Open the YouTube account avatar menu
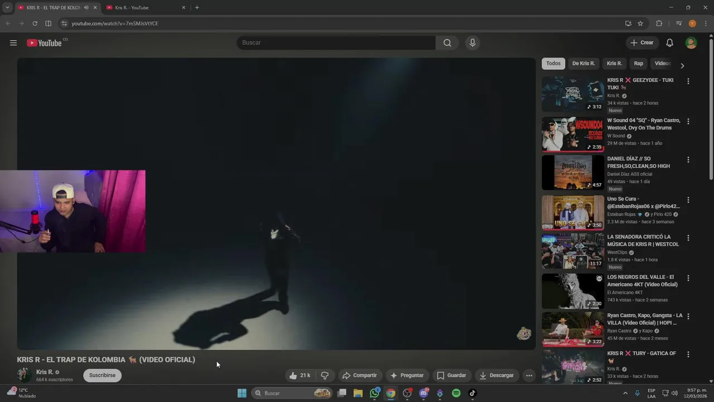The image size is (714, 402). (691, 43)
